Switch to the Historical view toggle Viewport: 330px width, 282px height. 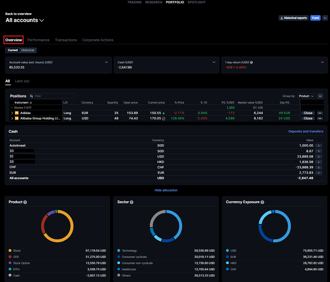click(x=28, y=50)
